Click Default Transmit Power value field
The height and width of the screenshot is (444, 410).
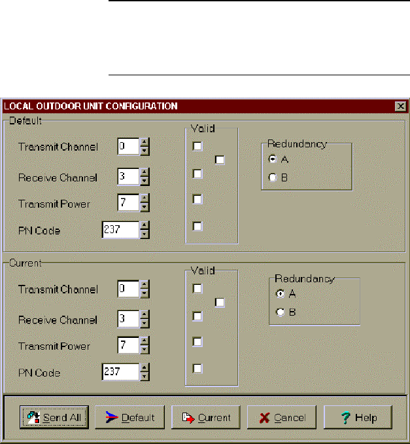129,203
